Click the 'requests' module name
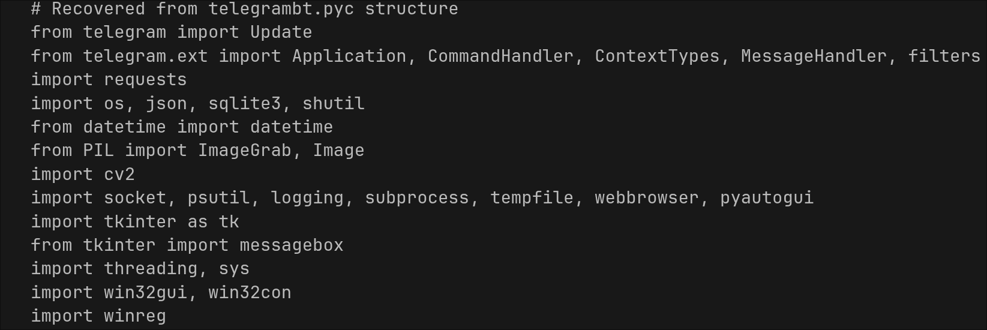 tap(145, 80)
